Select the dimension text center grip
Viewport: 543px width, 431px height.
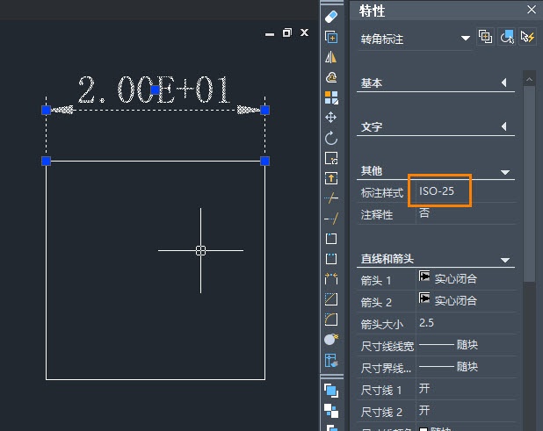(x=156, y=90)
